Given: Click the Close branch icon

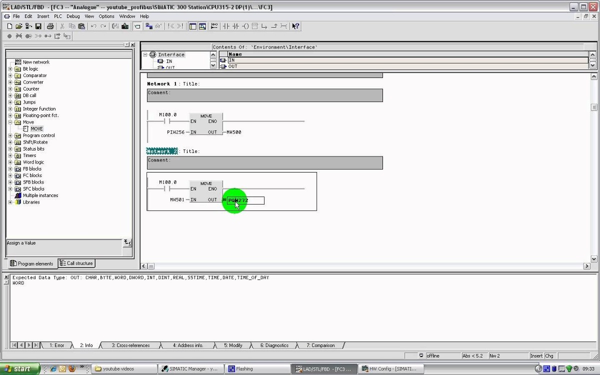Looking at the screenshot, I should tap(274, 26).
